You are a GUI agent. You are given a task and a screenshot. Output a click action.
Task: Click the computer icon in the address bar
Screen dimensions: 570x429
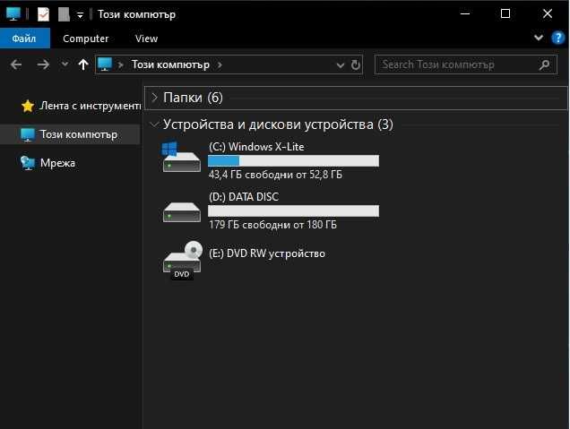(x=105, y=64)
